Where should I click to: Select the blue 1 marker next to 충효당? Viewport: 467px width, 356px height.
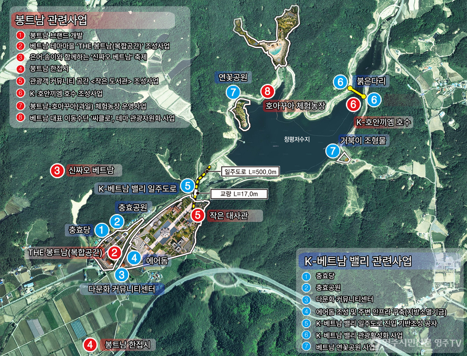click(x=101, y=230)
